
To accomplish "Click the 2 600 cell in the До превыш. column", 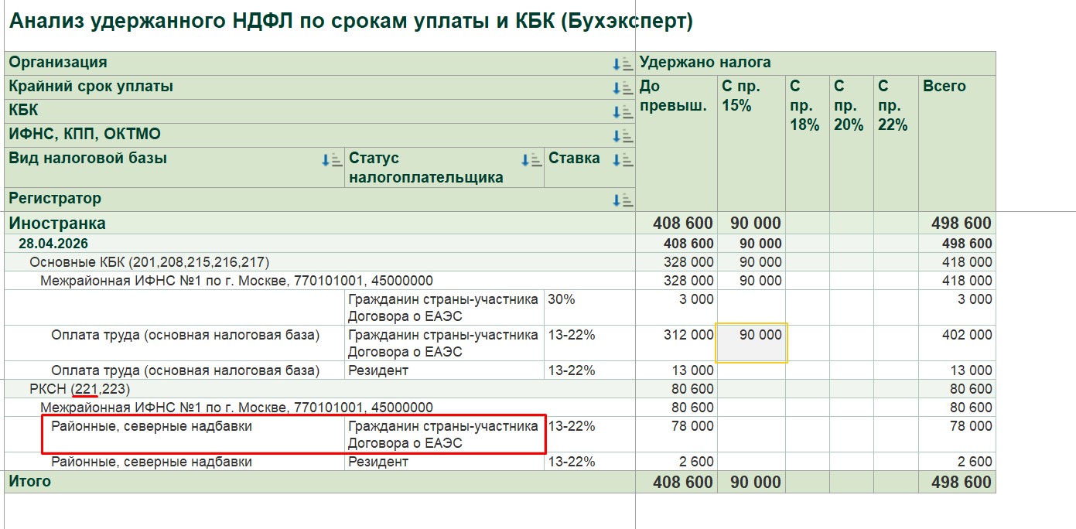I will click(677, 462).
